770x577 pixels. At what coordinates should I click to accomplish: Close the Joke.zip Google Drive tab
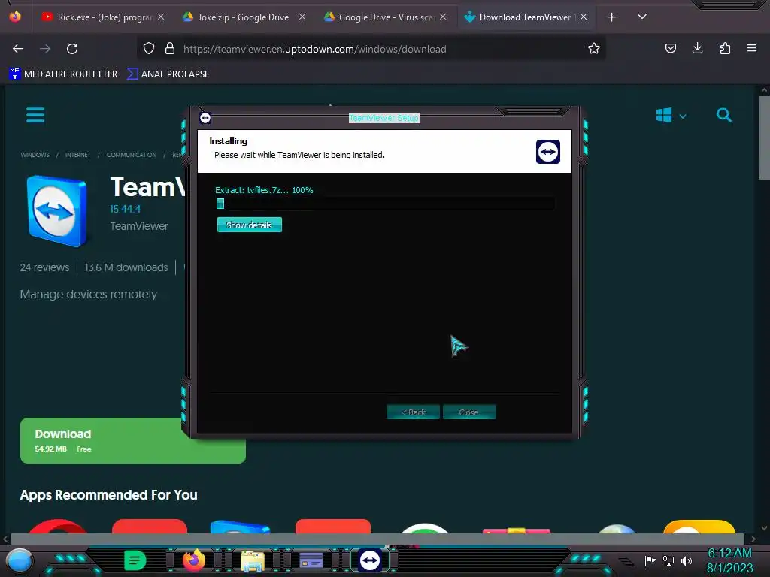pyautogui.click(x=302, y=17)
